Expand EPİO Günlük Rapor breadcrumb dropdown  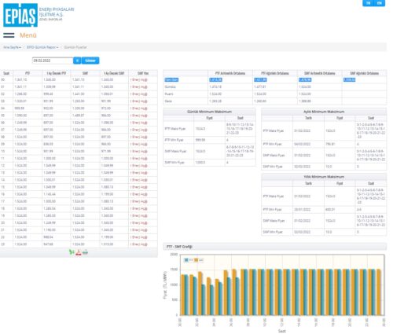click(x=42, y=47)
